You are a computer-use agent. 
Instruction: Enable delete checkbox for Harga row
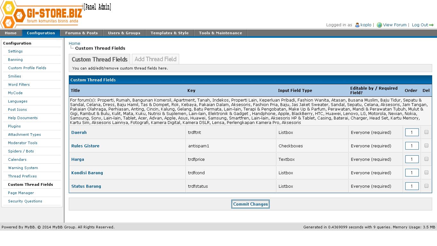tap(426, 159)
